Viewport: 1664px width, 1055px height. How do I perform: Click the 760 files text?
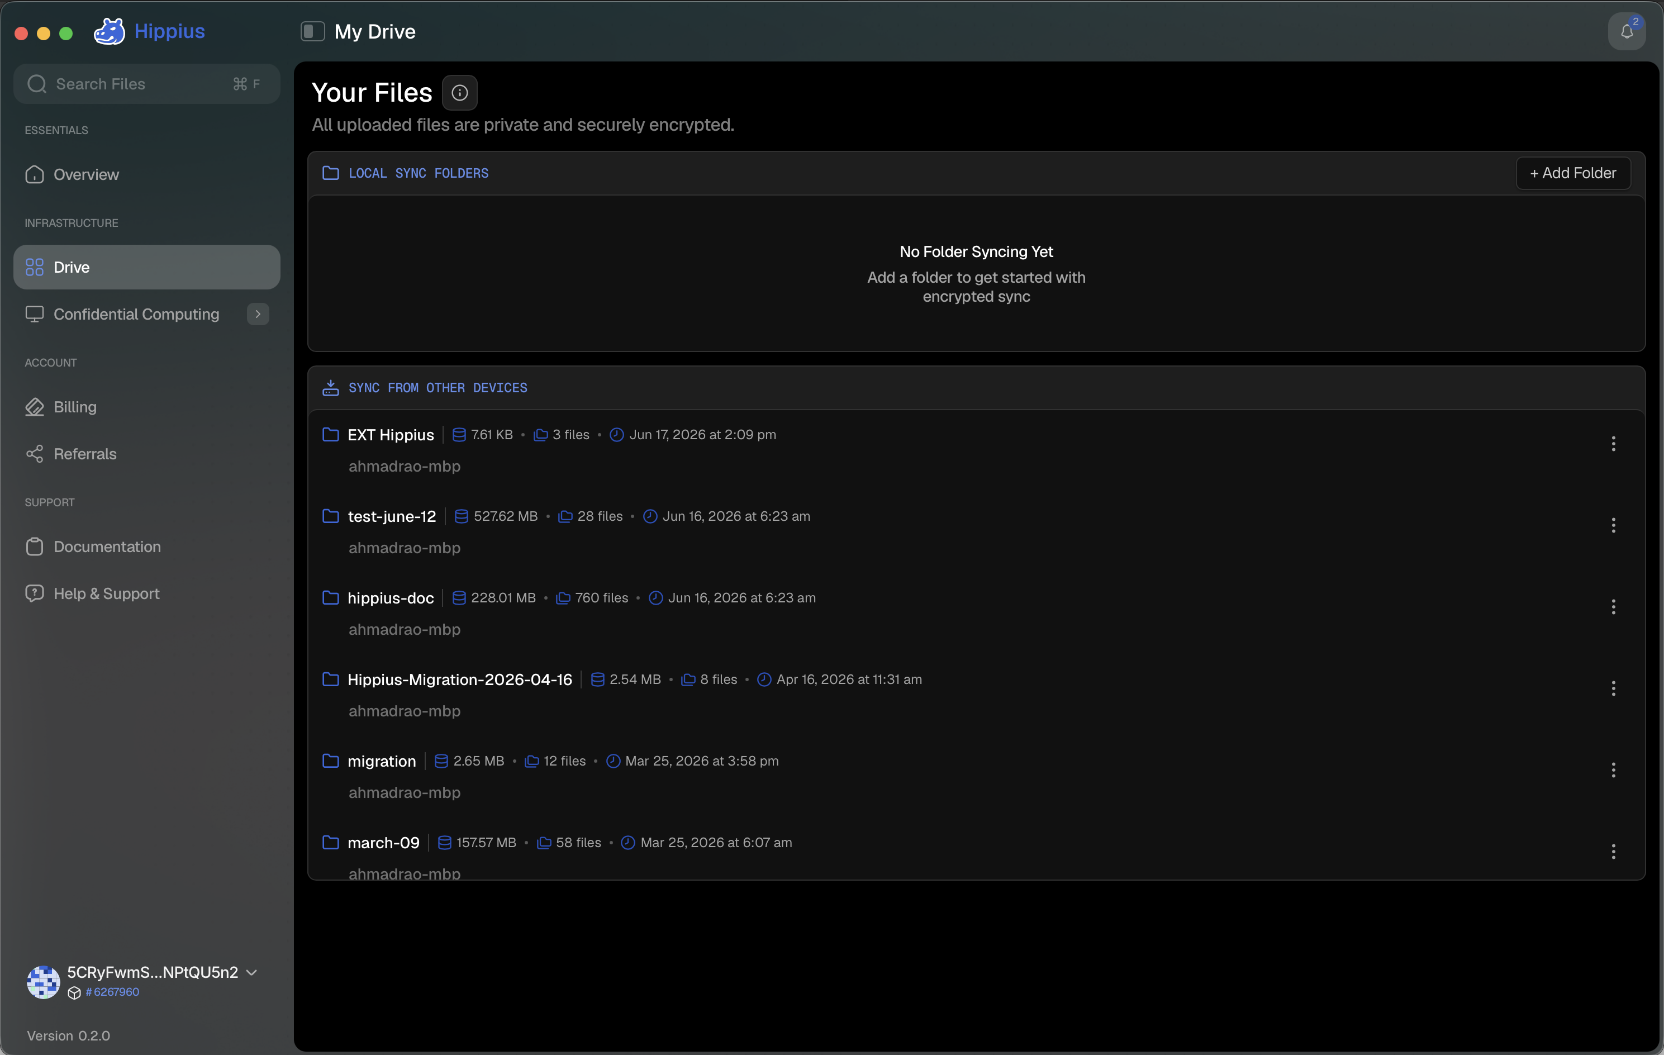(602, 597)
